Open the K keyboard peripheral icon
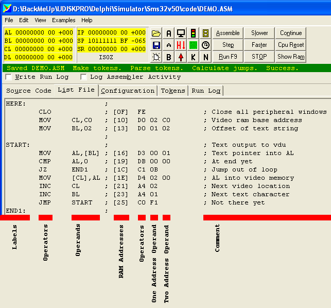 (193, 57)
